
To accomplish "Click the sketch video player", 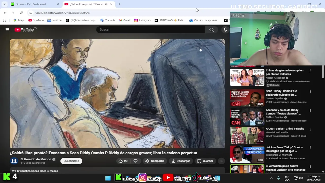I will tap(118, 94).
